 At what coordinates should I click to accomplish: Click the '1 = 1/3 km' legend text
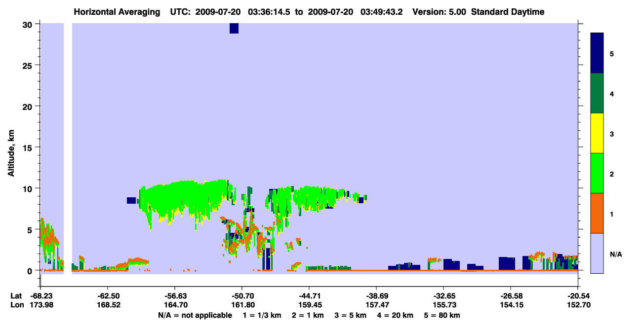[263, 315]
